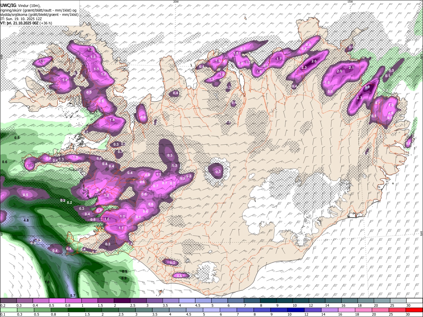423x317 pixels.
Task: Click the palest green swatch starting the rain legend
Action: click(x=8, y=310)
